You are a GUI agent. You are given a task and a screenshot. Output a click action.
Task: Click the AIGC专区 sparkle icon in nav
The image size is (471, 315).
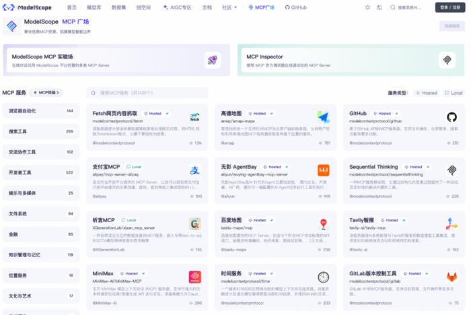point(166,7)
